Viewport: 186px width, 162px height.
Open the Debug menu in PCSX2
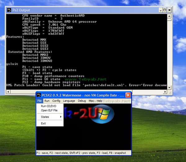click(x=82, y=101)
